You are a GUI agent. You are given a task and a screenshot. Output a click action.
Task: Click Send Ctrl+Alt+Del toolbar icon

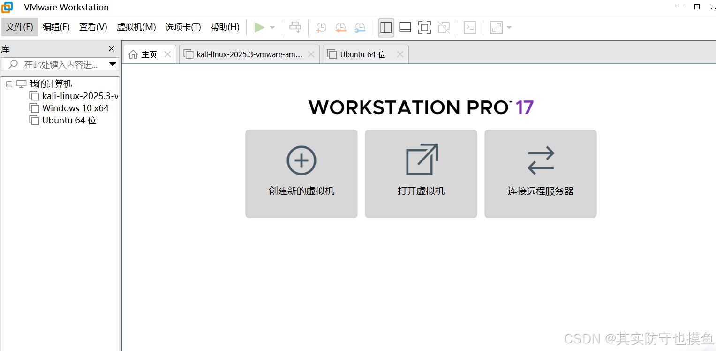click(x=295, y=27)
